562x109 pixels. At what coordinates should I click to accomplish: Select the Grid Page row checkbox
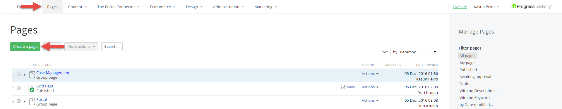[19, 88]
